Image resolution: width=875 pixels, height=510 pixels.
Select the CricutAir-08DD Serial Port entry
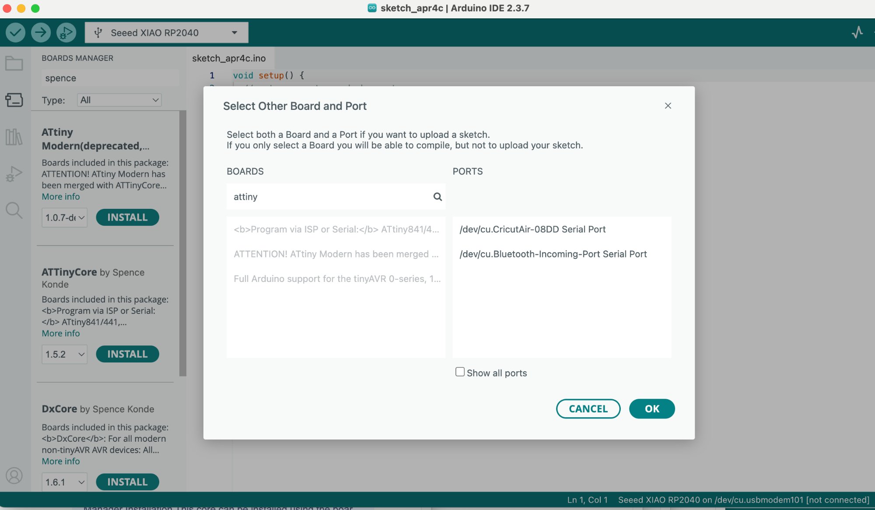pyautogui.click(x=532, y=229)
